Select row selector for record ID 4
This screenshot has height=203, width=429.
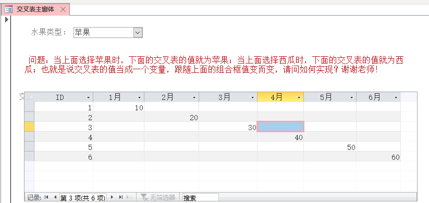coord(29,136)
